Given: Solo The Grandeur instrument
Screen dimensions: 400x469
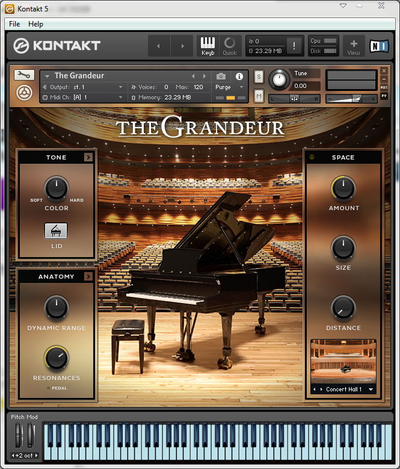Looking at the screenshot, I should coord(259,77).
